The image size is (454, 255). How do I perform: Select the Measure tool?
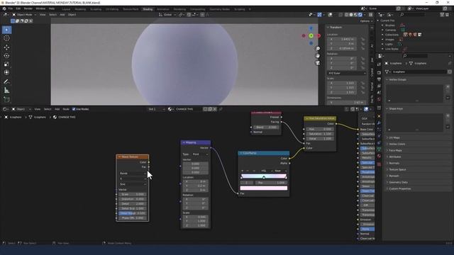pyautogui.click(x=6, y=91)
